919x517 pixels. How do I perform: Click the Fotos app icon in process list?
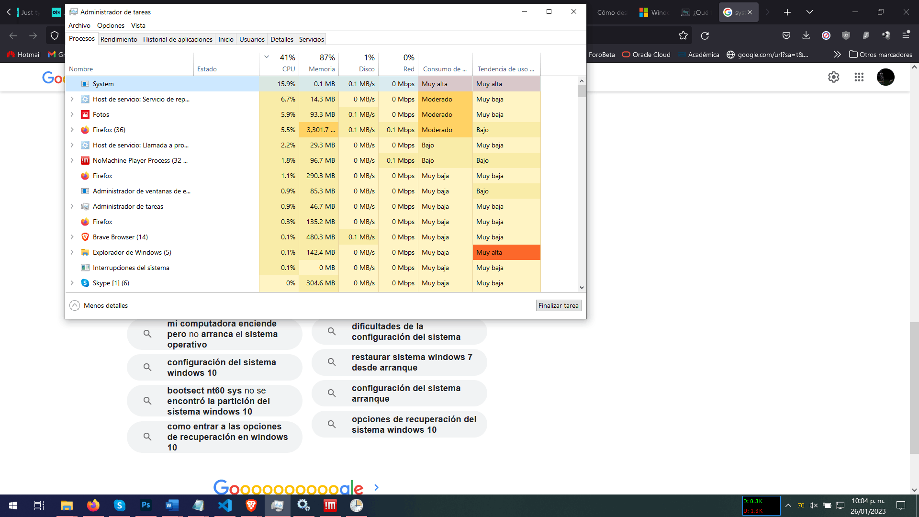point(85,114)
